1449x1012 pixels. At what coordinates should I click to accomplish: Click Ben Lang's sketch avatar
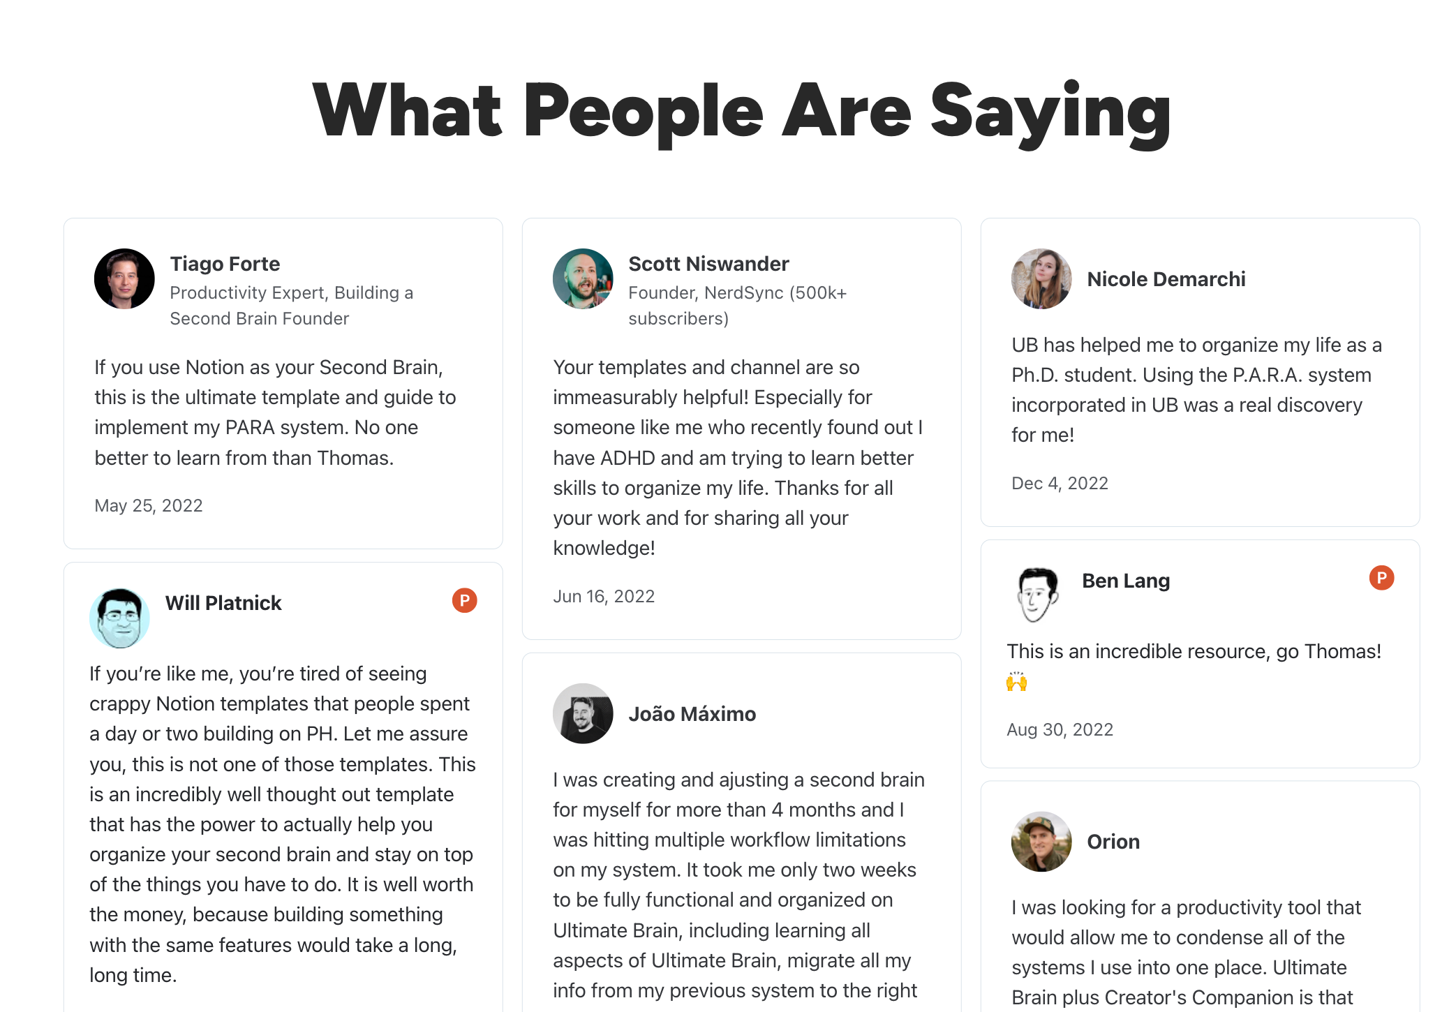click(1036, 595)
